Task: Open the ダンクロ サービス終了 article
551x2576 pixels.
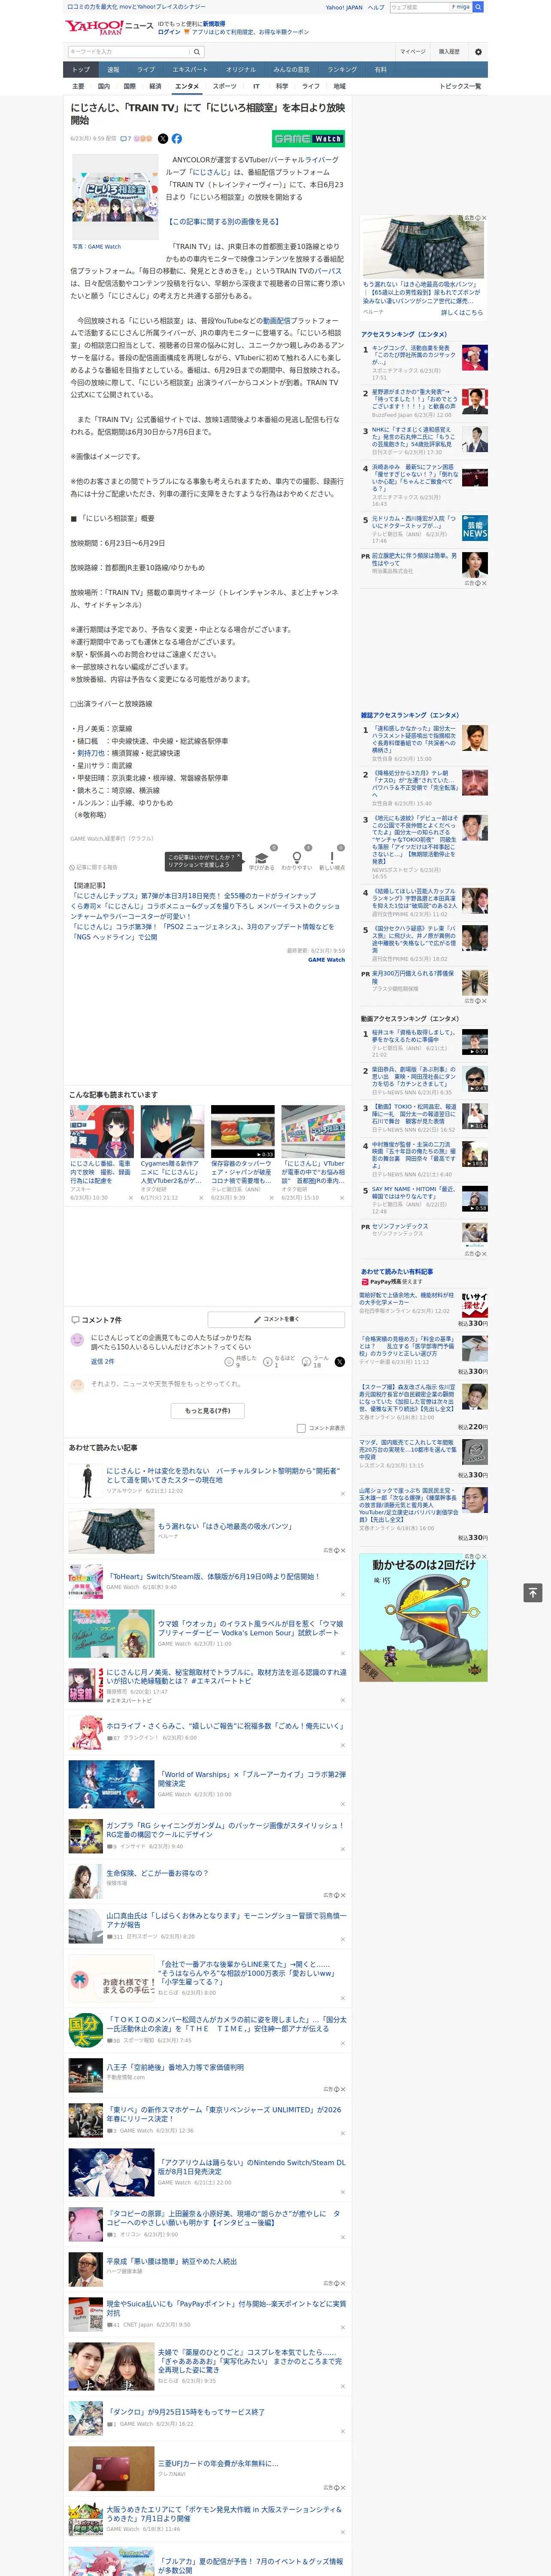Action: coord(186,2411)
